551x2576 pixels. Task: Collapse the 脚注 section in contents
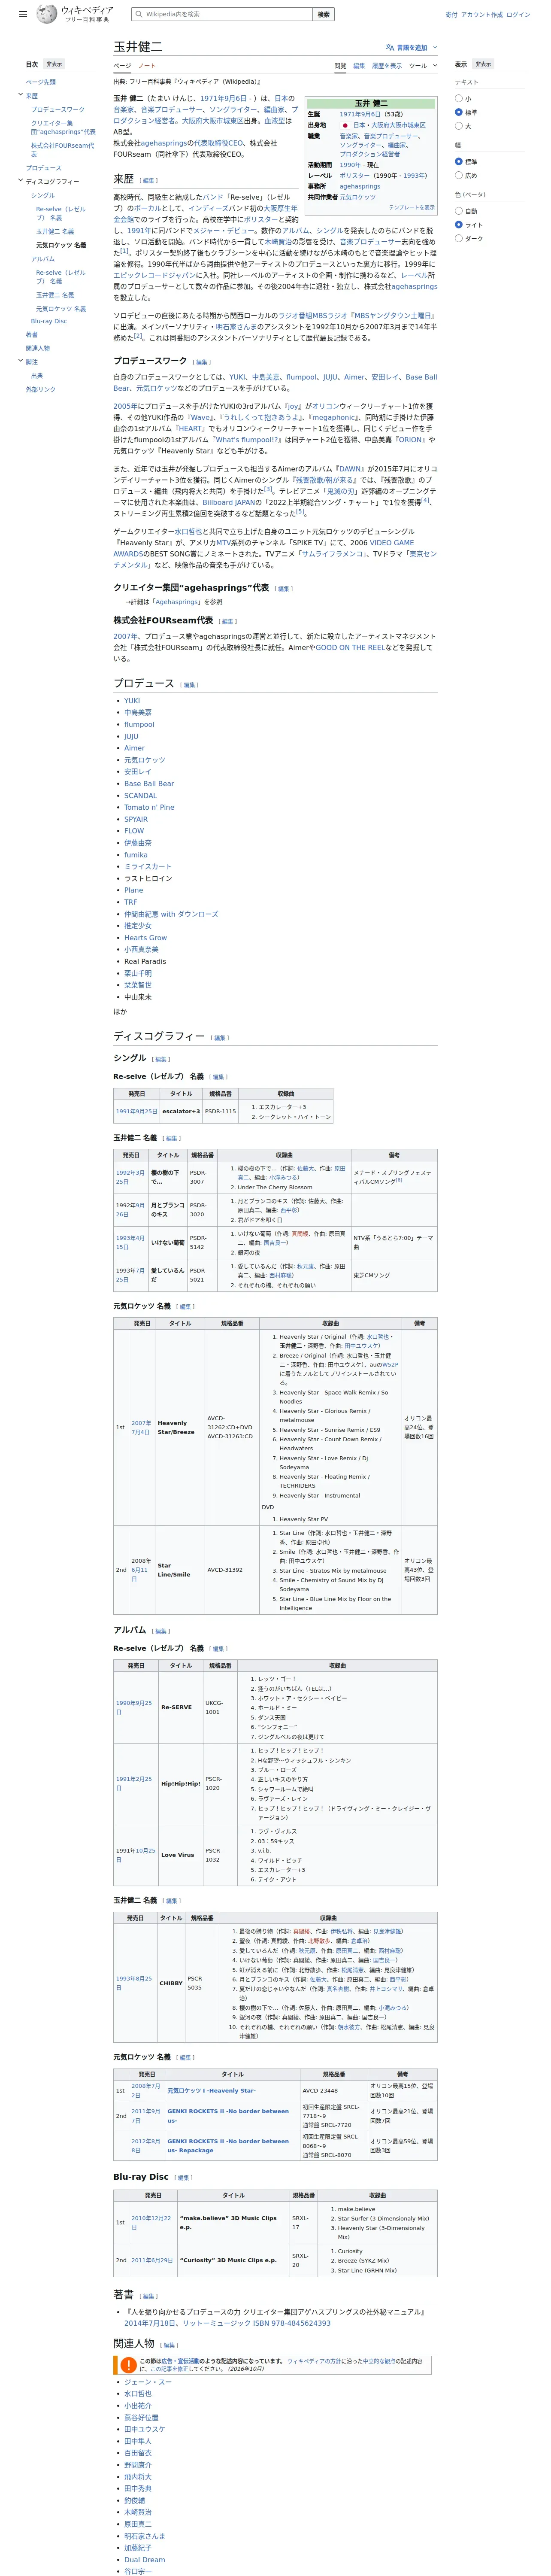pyautogui.click(x=20, y=361)
